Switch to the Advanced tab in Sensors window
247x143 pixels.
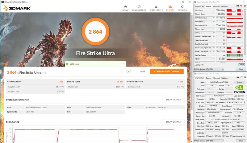[x=216, y=6]
